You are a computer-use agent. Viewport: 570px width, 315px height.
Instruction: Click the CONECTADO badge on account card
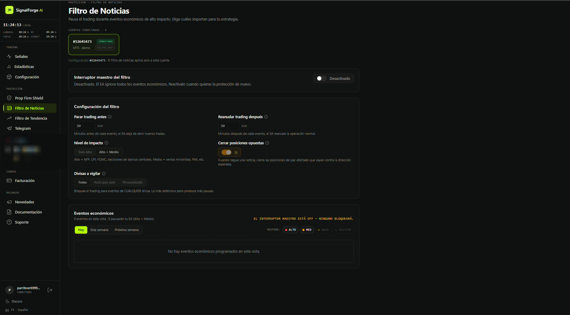[105, 42]
